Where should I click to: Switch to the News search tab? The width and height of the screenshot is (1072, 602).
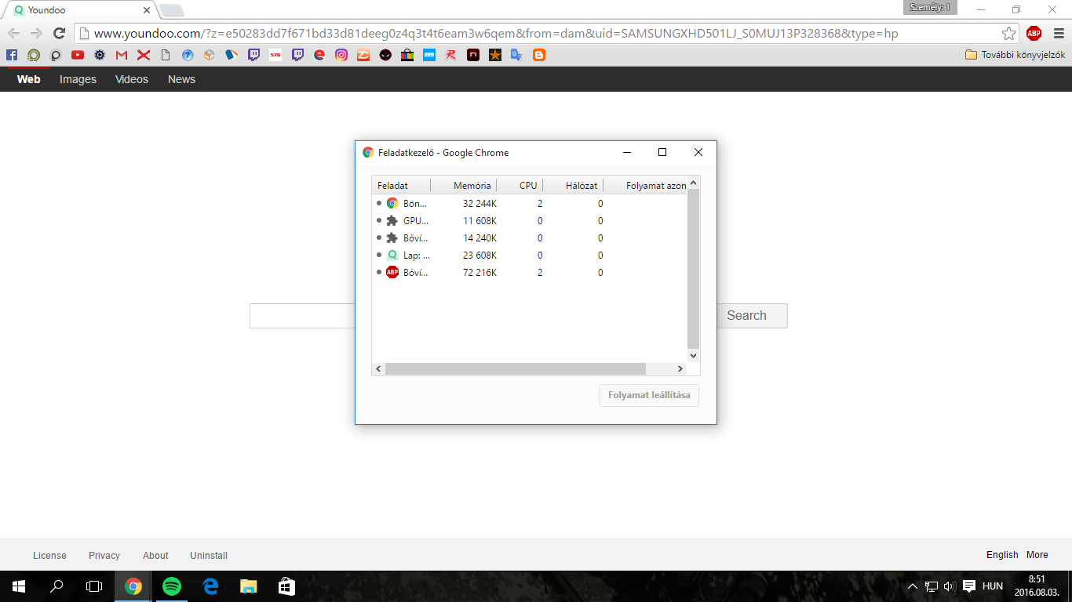coord(181,79)
